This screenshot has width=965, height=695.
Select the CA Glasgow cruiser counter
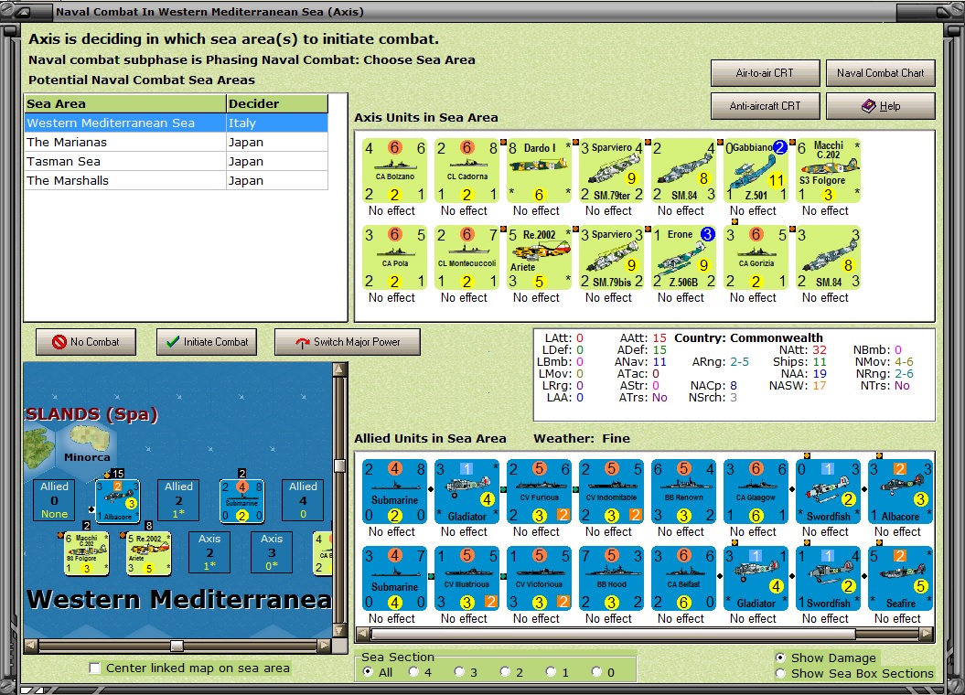tap(756, 492)
